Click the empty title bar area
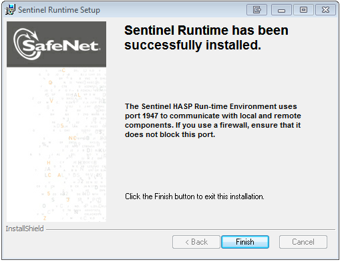 (x=174, y=10)
